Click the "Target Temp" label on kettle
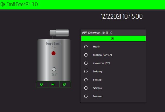The width and height of the screenshot is (165, 112). [53, 44]
